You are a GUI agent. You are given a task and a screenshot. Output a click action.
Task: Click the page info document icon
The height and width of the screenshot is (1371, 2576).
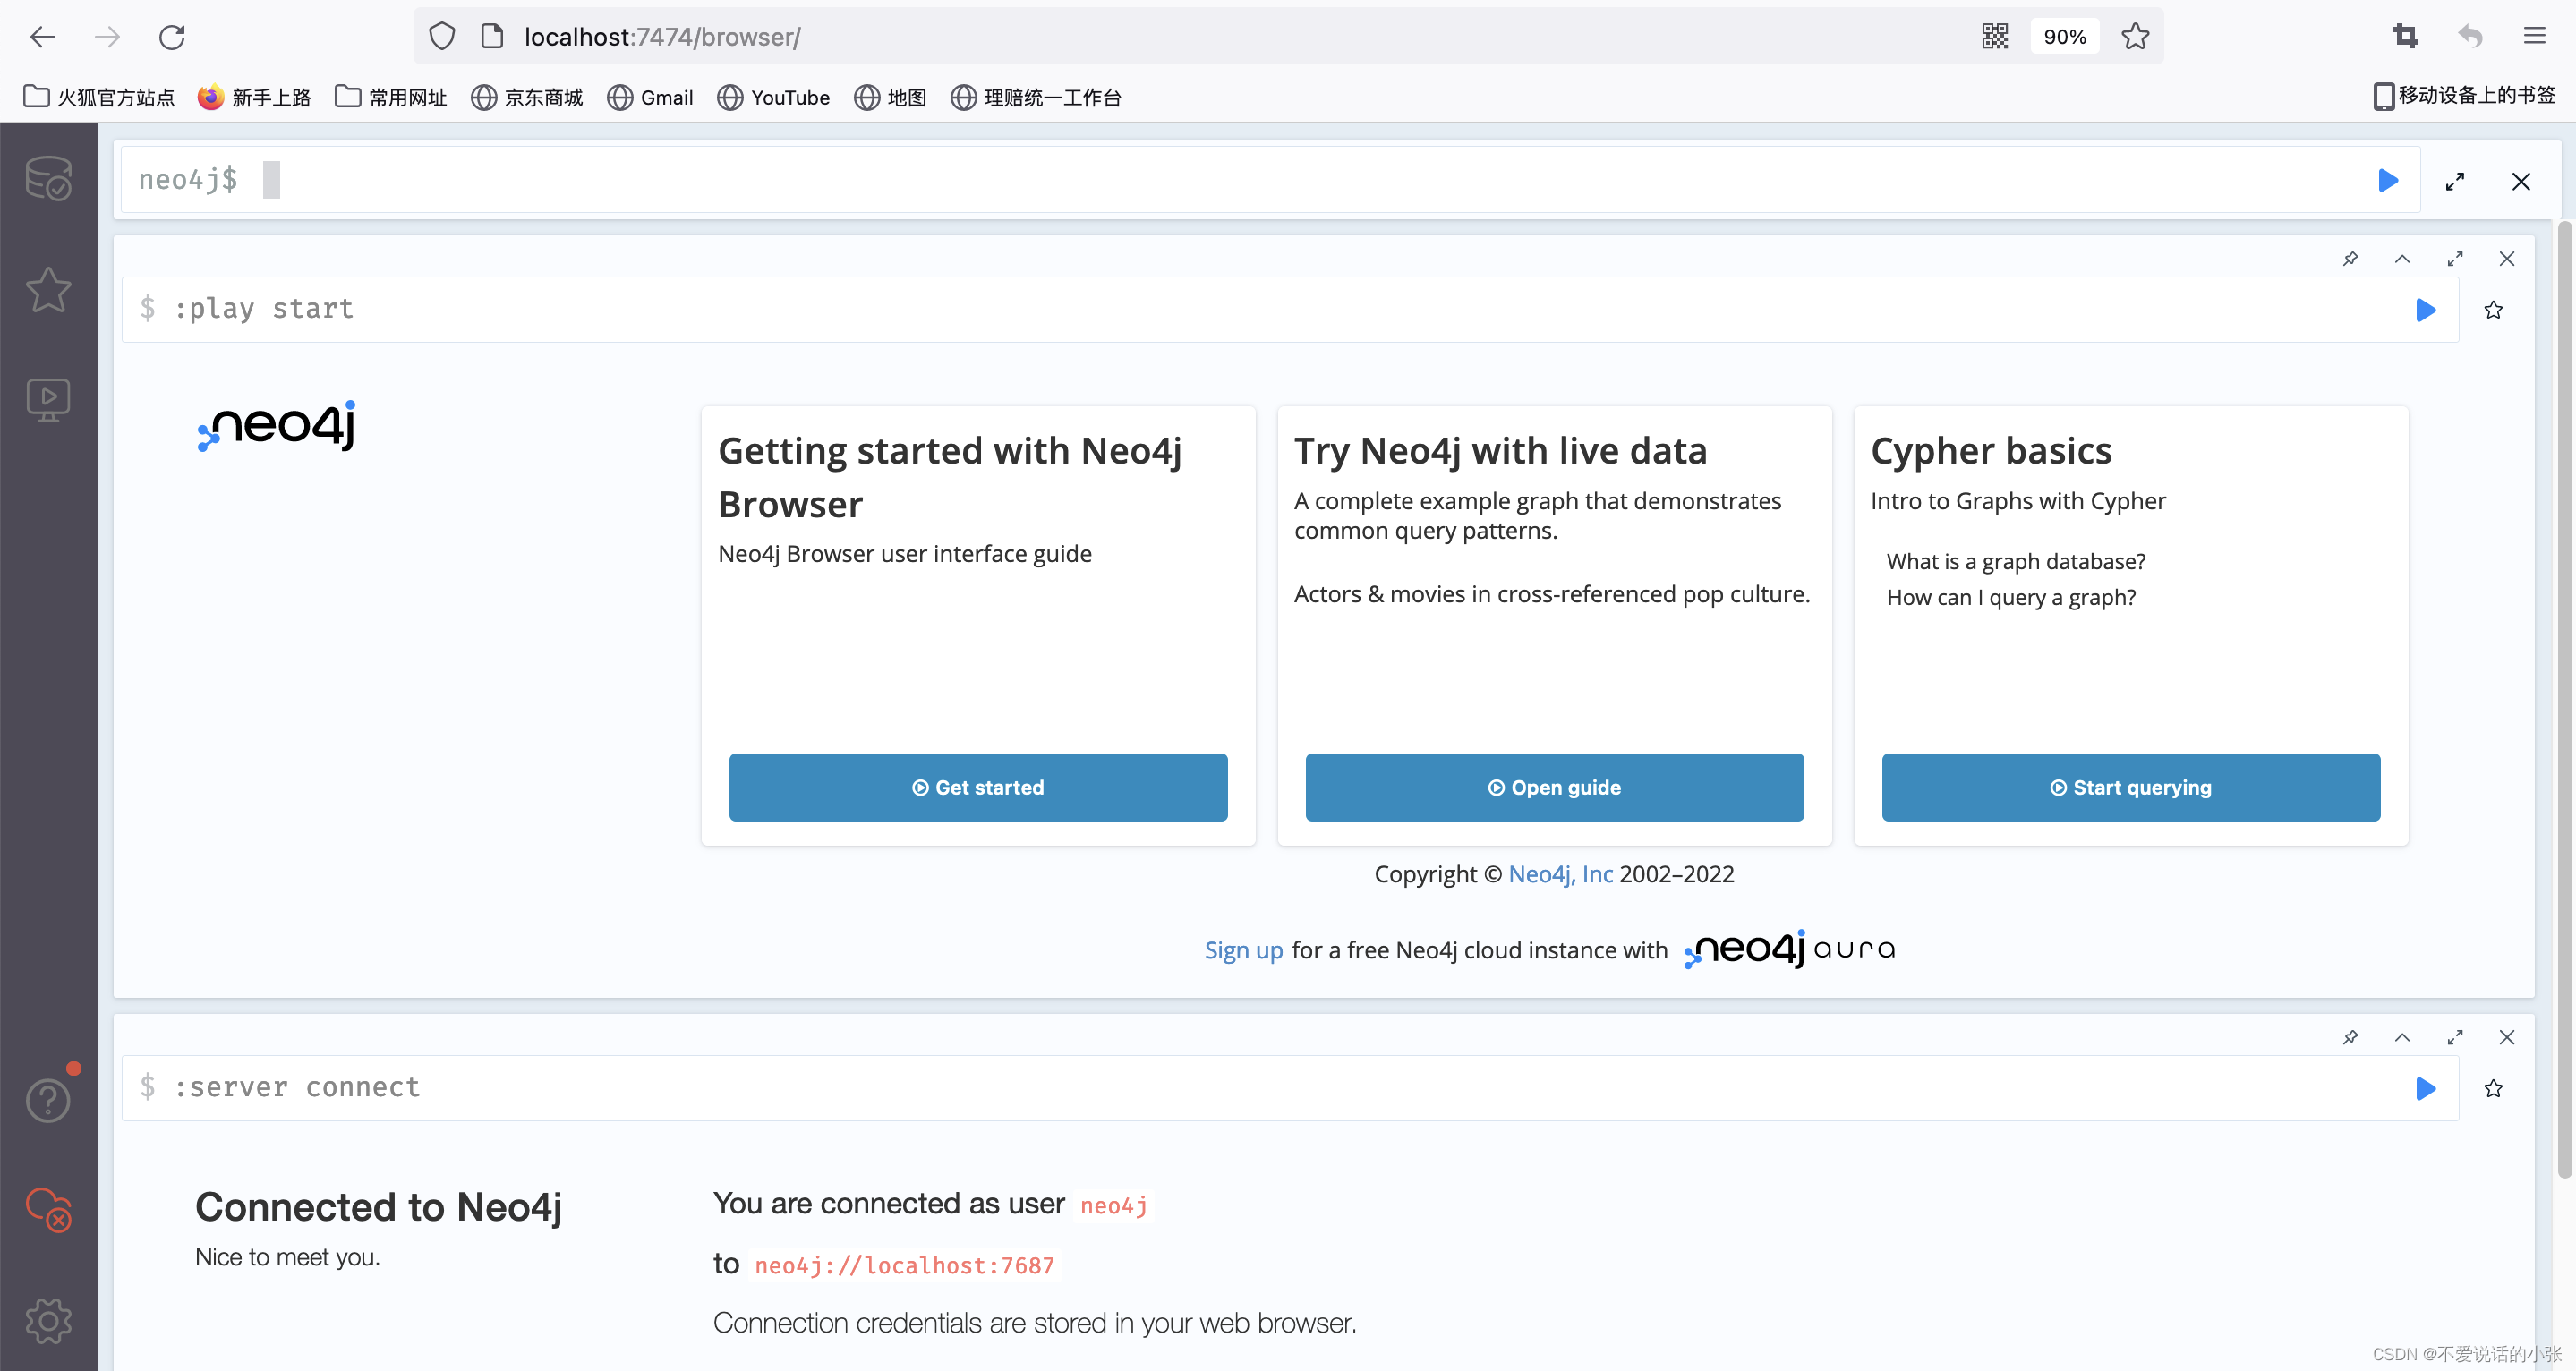coord(492,37)
